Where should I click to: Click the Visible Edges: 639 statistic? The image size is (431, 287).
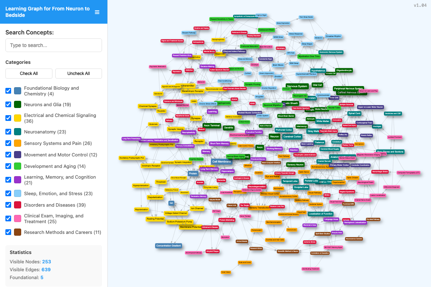[x=30, y=269]
